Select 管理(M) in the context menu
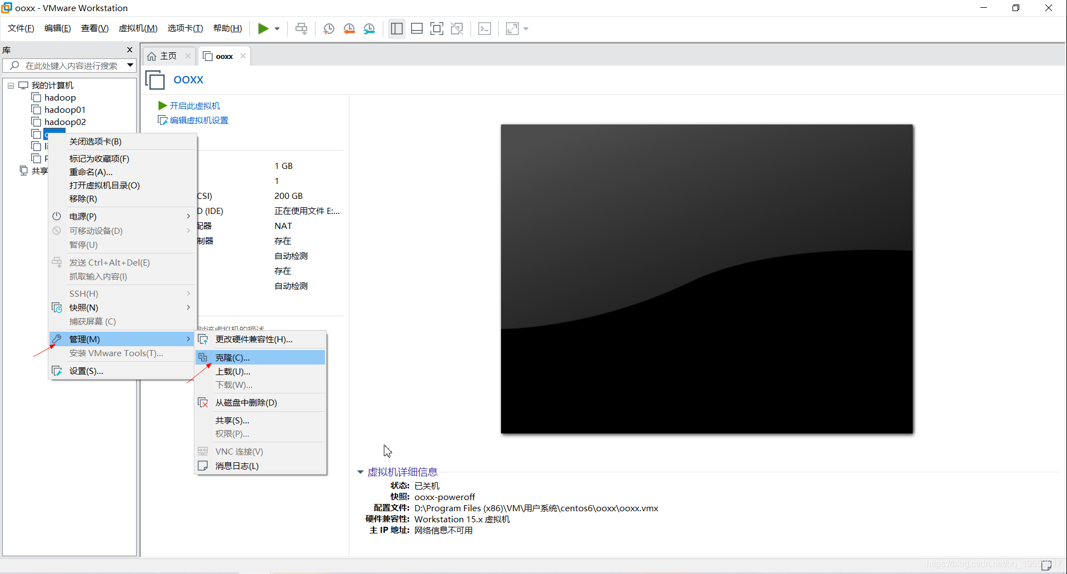The height and width of the screenshot is (574, 1067). point(123,340)
